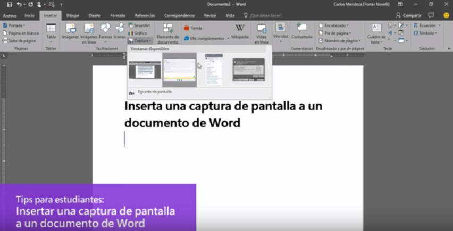Screen dimensions: 453x231
Task: Click the Gráfico chart icon
Action: 138,33
